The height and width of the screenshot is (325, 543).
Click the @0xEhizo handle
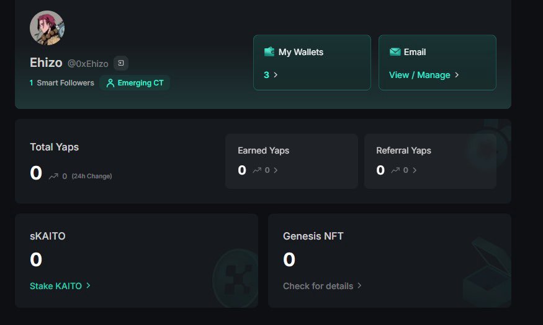tap(88, 64)
